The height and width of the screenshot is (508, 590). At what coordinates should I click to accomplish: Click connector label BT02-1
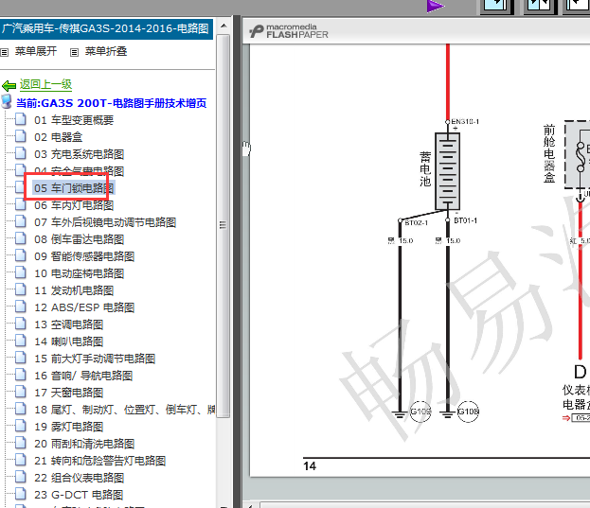[x=417, y=223]
